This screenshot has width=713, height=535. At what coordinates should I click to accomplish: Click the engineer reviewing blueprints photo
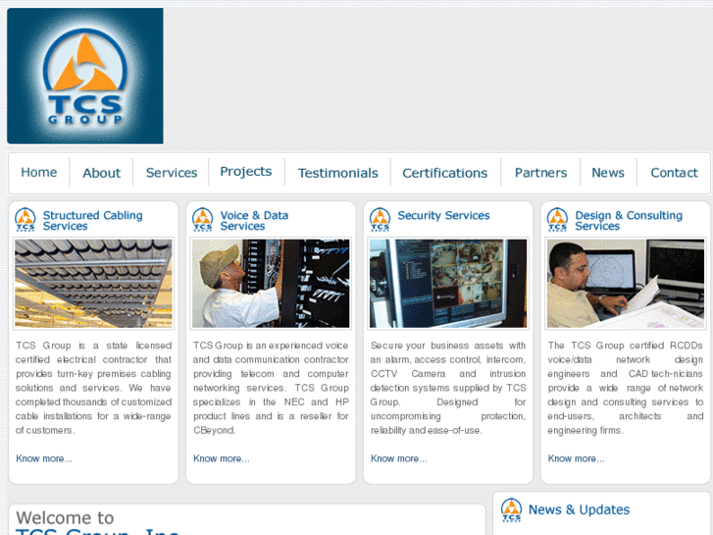tap(626, 284)
